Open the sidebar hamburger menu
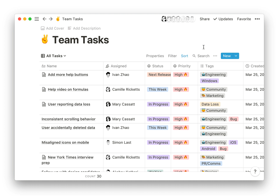 (x=37, y=19)
